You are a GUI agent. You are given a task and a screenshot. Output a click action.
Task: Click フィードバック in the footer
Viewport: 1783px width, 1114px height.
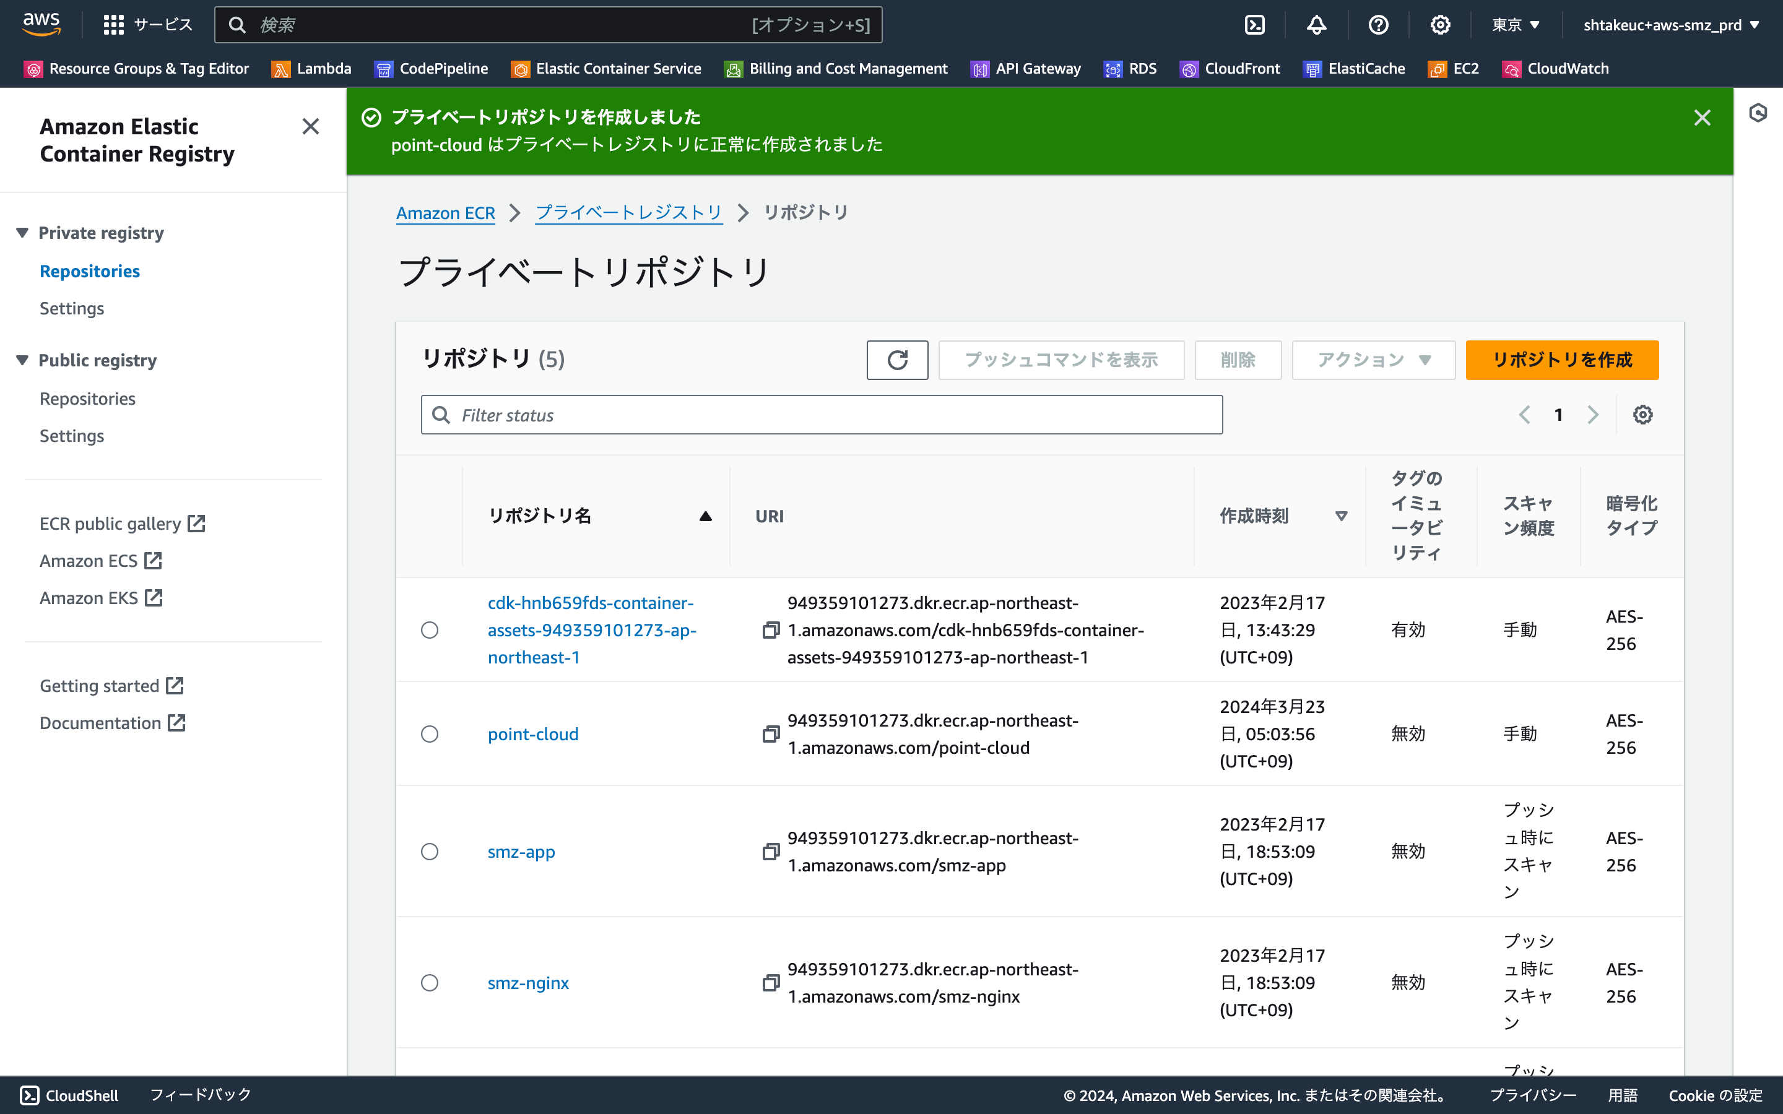coord(201,1095)
